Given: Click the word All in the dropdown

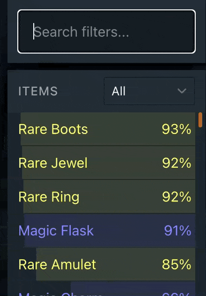Looking at the screenshot, I should point(118,91).
